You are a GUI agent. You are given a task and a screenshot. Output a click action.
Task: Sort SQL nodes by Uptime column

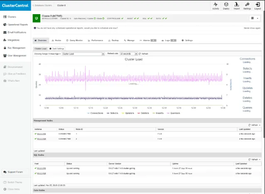202,164
